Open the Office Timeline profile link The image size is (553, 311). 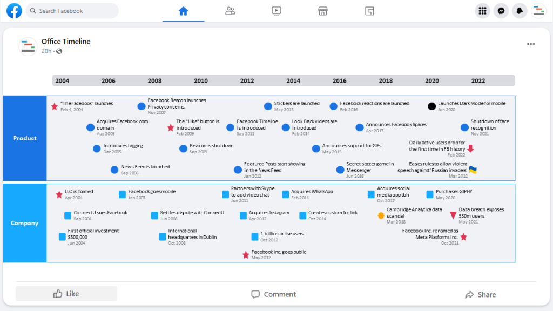click(66, 41)
